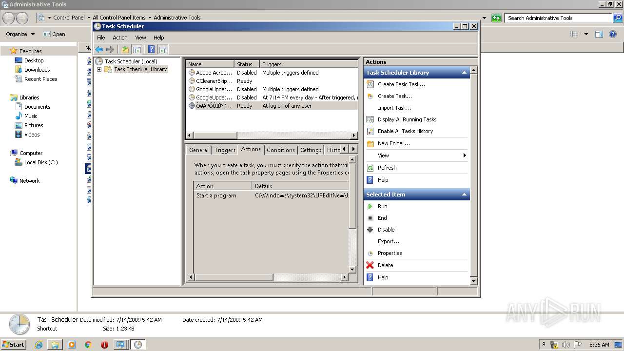Open Google Chrome from the taskbar
624x351 pixels.
click(88, 345)
